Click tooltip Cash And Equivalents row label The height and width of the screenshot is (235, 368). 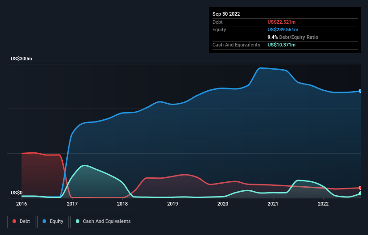236,45
